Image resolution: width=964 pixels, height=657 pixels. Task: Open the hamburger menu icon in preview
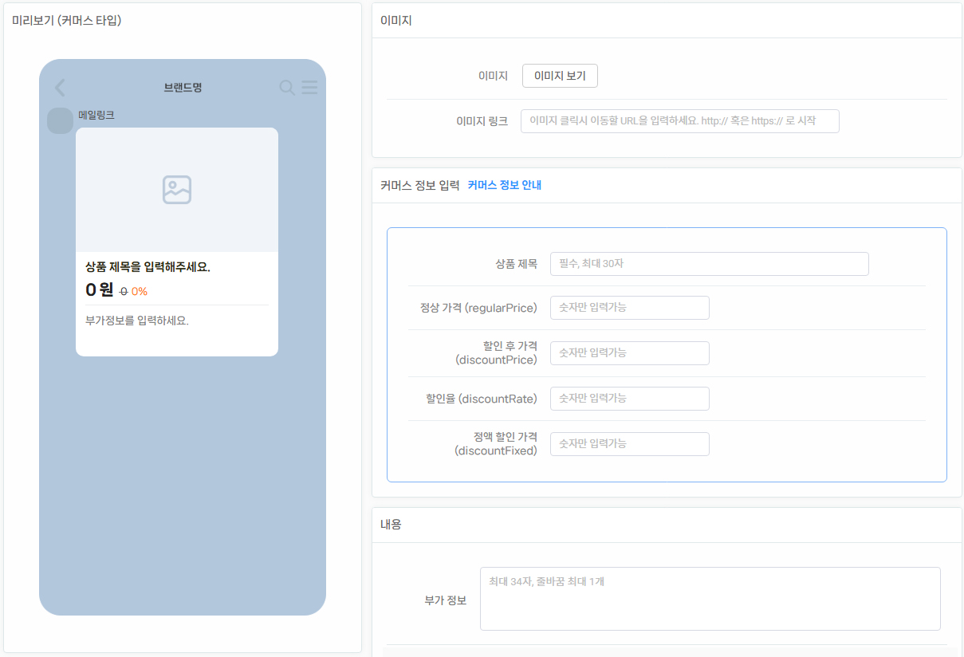[x=309, y=88]
